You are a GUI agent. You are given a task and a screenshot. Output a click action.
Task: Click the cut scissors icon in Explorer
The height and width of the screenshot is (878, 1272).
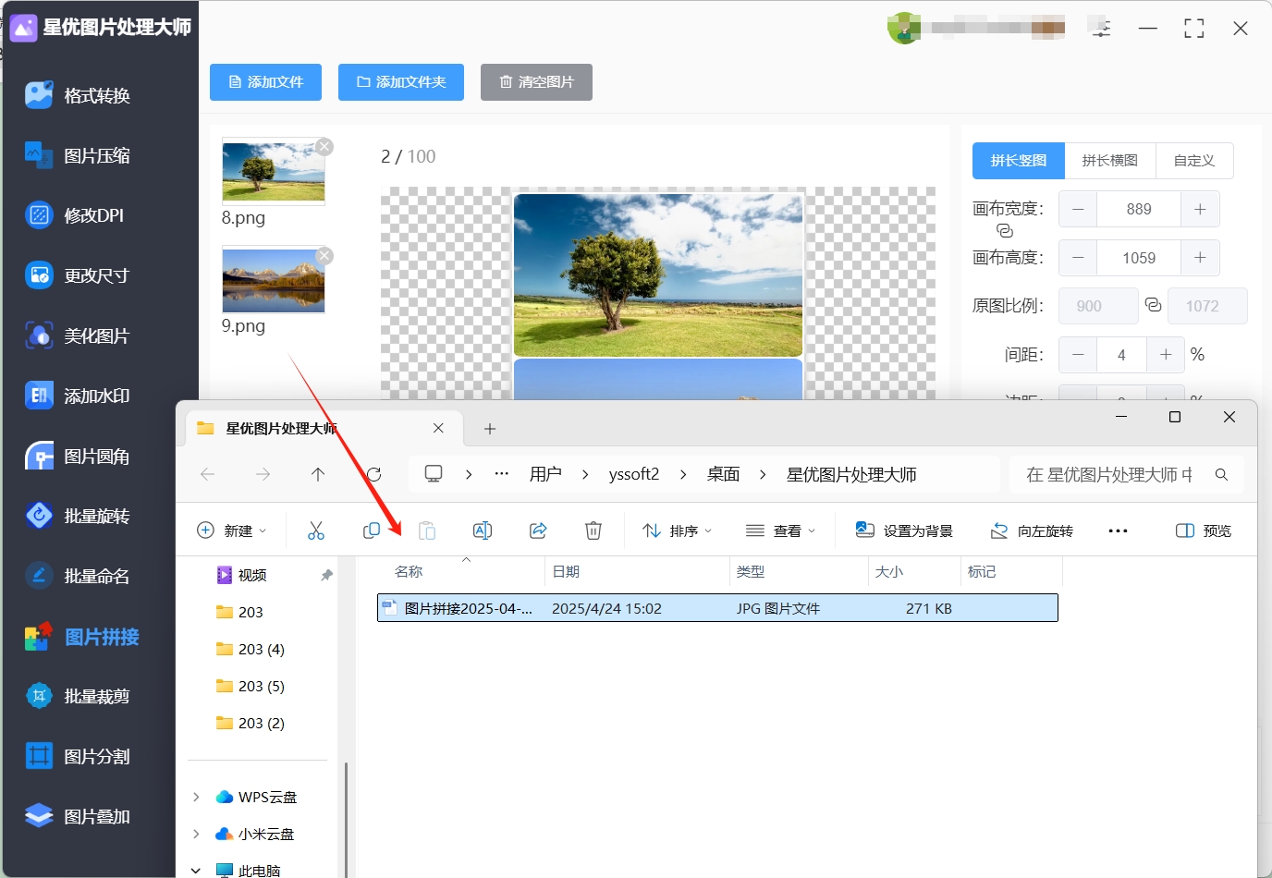316,530
